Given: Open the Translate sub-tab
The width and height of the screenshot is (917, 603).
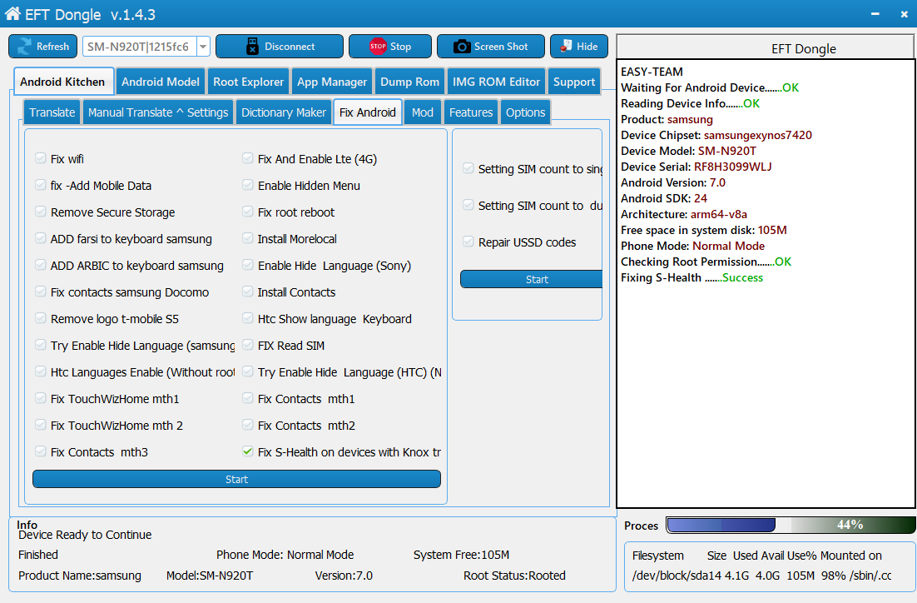Looking at the screenshot, I should click(52, 112).
